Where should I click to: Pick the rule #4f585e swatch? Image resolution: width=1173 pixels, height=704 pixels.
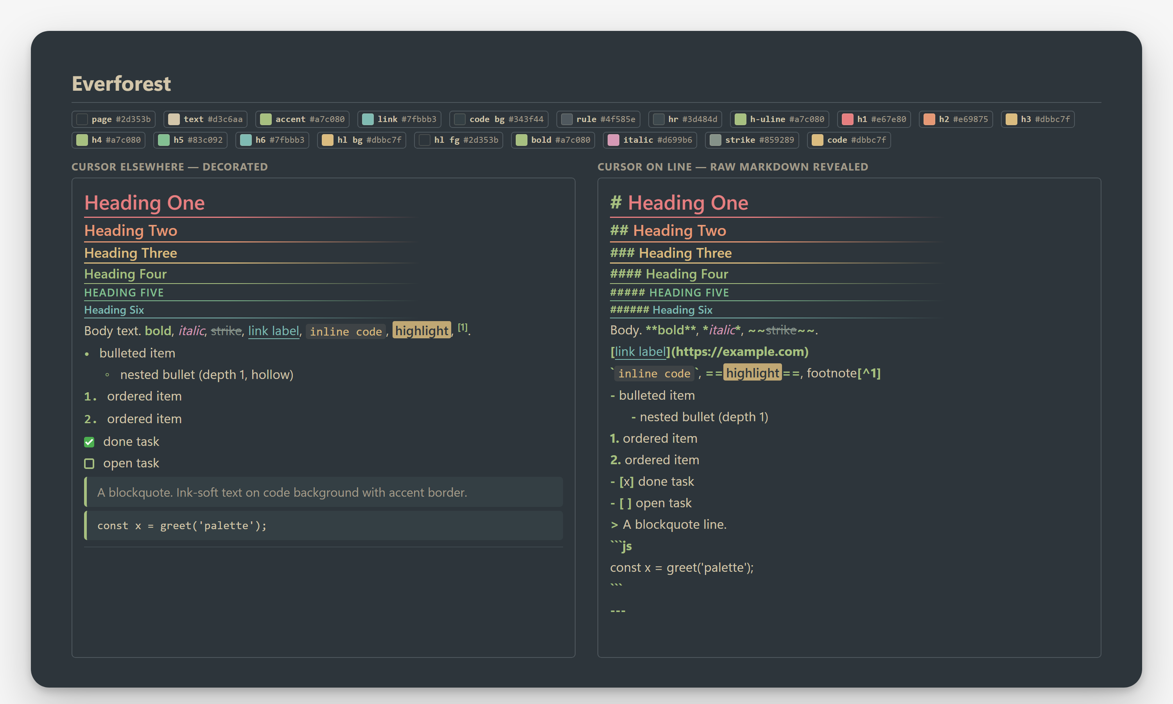pyautogui.click(x=598, y=119)
